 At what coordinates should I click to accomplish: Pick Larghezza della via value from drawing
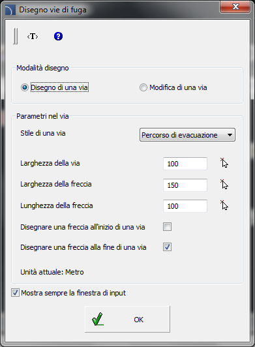tap(224, 163)
